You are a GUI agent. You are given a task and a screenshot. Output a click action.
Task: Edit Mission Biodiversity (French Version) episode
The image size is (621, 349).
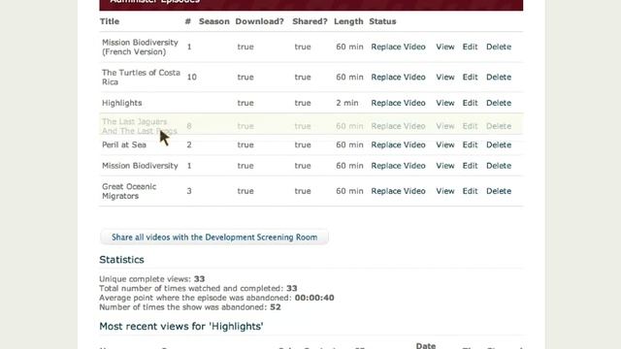(x=470, y=47)
